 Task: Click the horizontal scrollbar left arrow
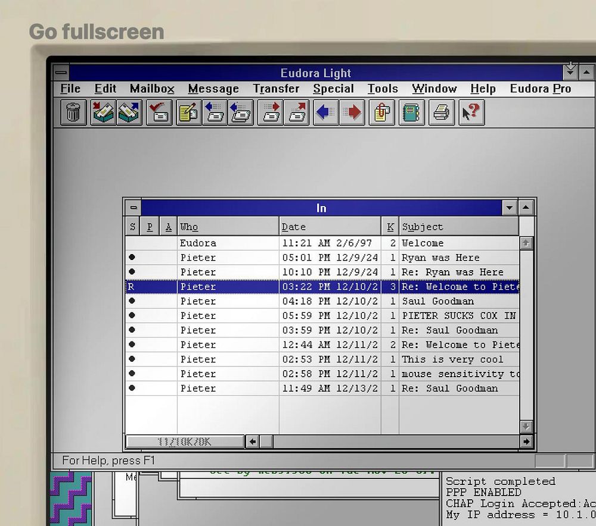click(252, 442)
